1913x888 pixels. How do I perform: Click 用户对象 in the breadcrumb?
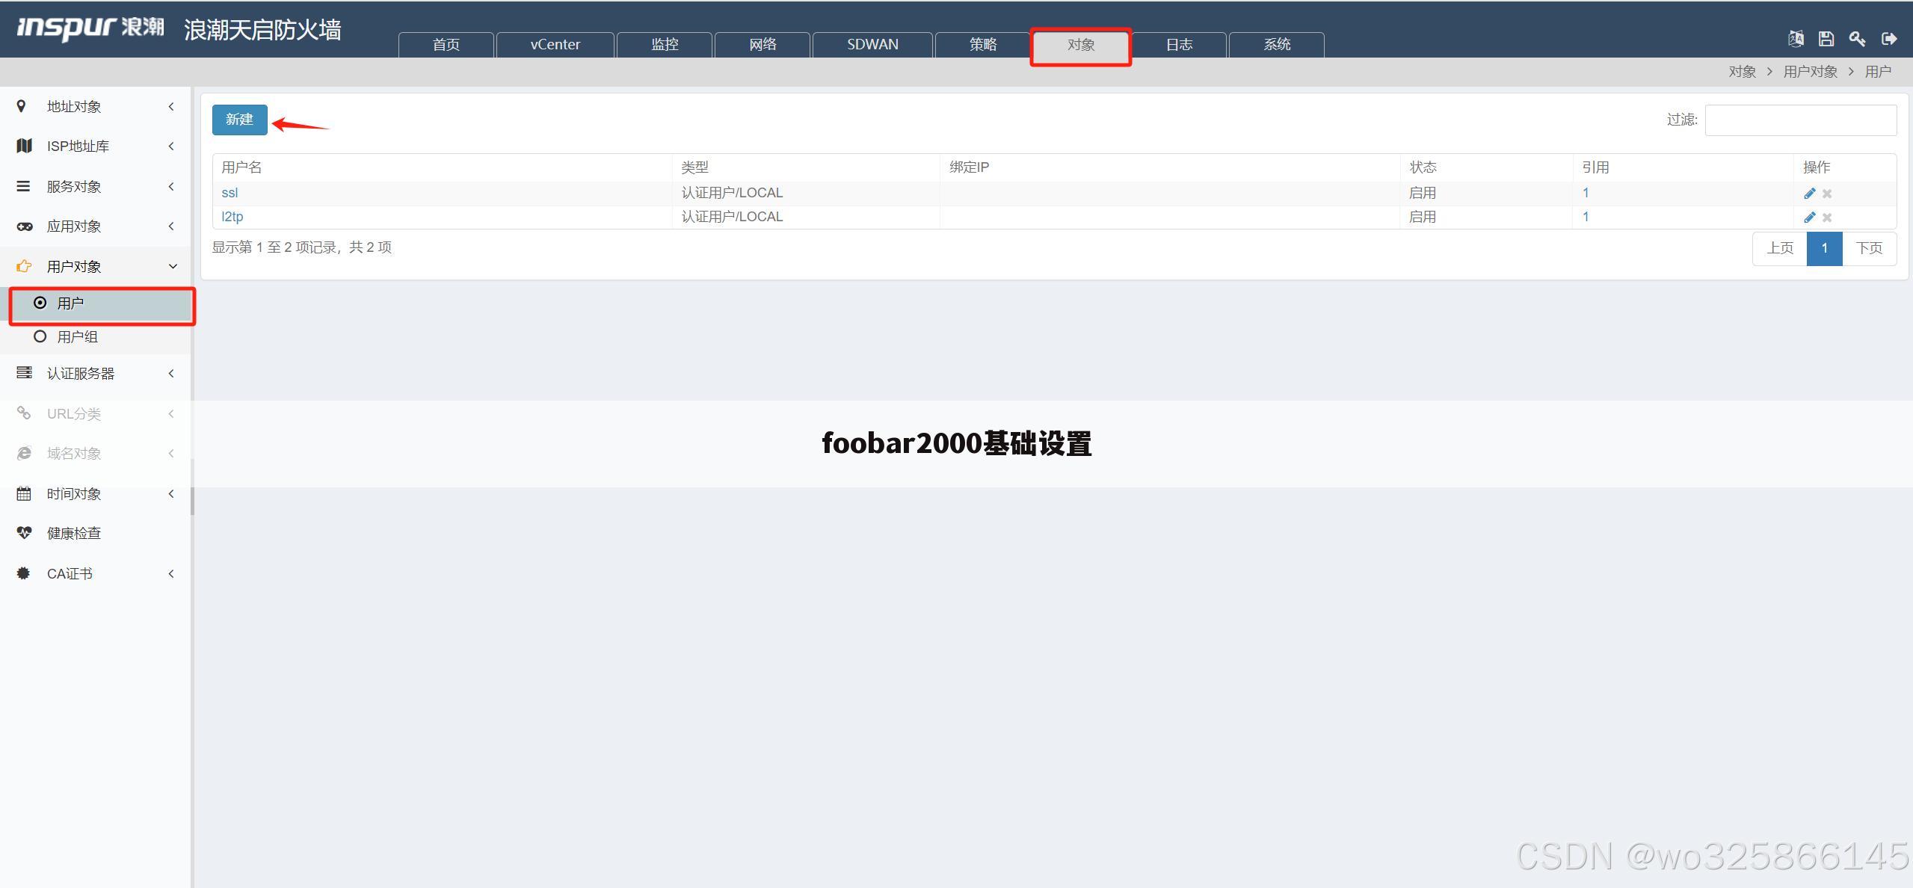coord(1811,72)
